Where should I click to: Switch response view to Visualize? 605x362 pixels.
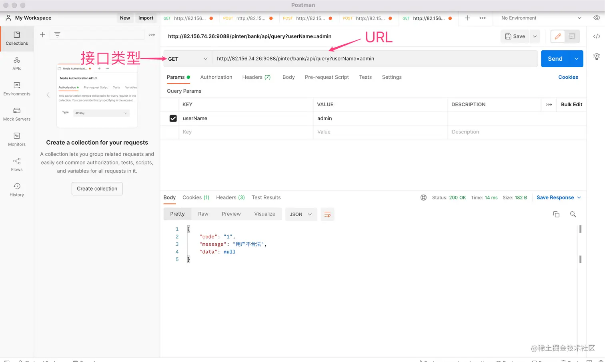(265, 214)
